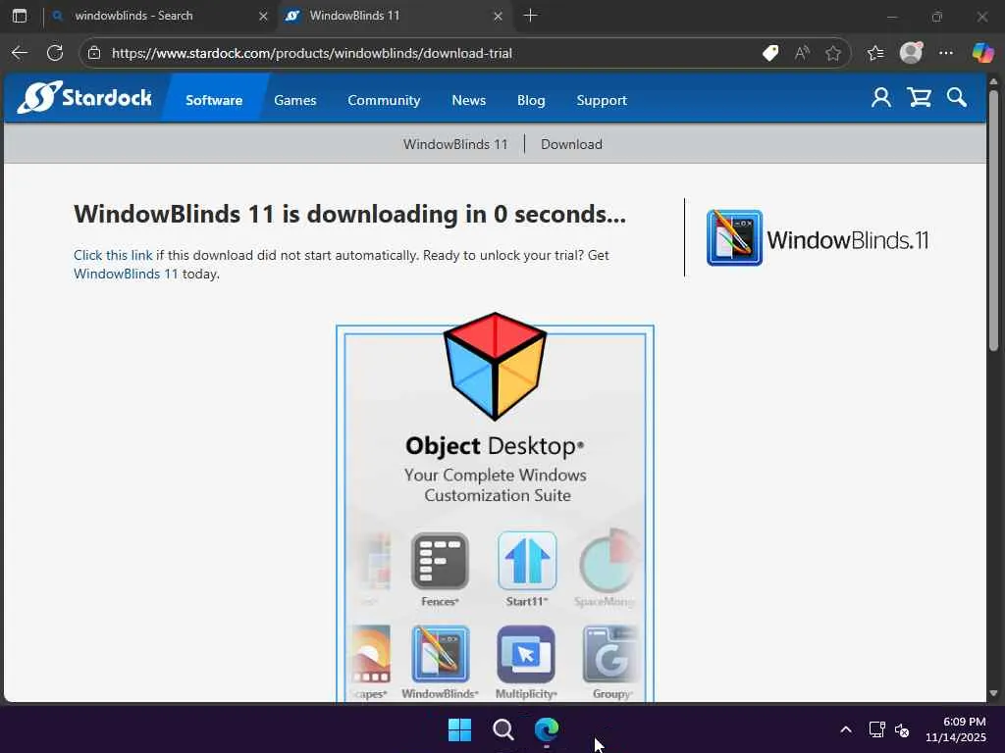The width and height of the screenshot is (1005, 753).
Task: Click the Groupy app icon
Action: 610,654
